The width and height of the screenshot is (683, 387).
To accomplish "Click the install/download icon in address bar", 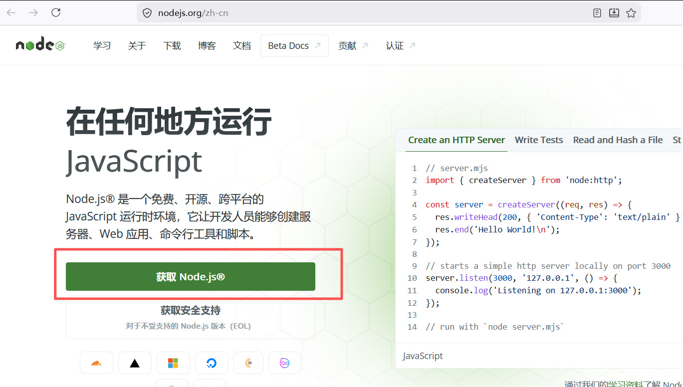I will [614, 13].
